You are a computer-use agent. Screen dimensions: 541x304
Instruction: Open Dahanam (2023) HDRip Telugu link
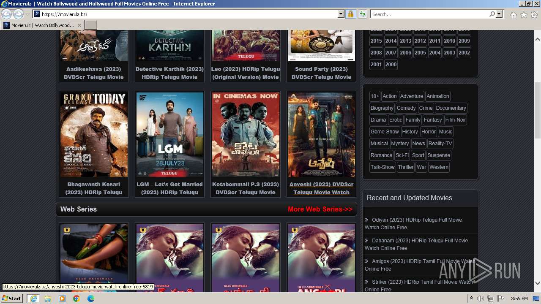(416, 244)
